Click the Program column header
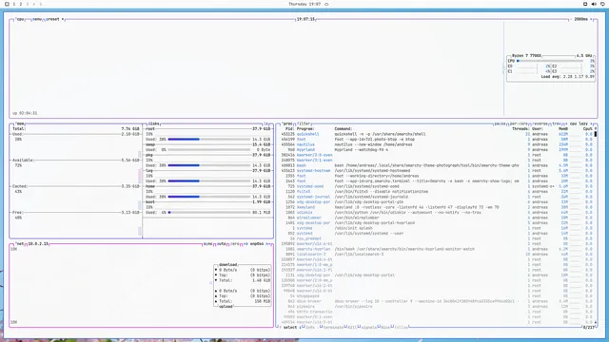The image size is (609, 342). coord(305,129)
